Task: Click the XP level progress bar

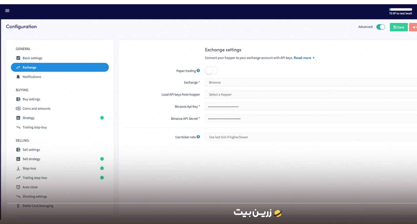Action: click(401, 10)
